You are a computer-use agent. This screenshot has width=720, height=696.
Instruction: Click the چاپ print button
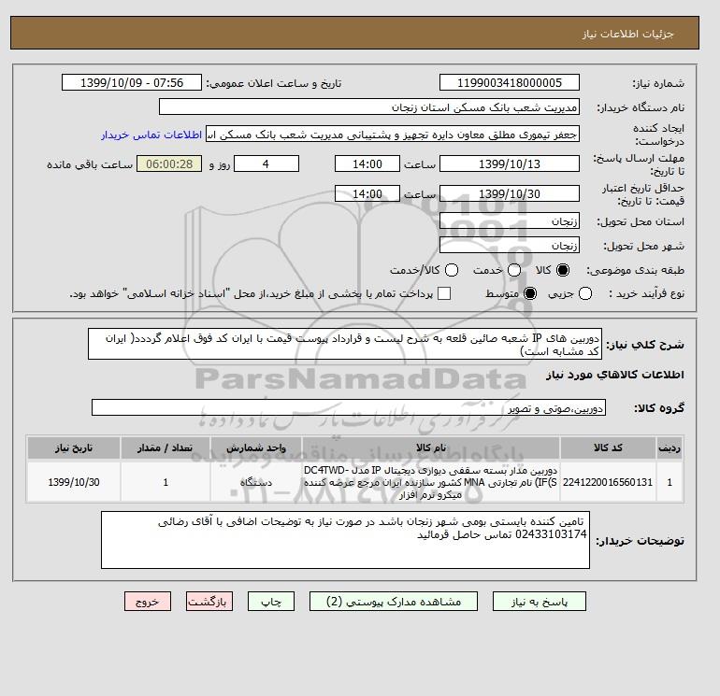271,601
